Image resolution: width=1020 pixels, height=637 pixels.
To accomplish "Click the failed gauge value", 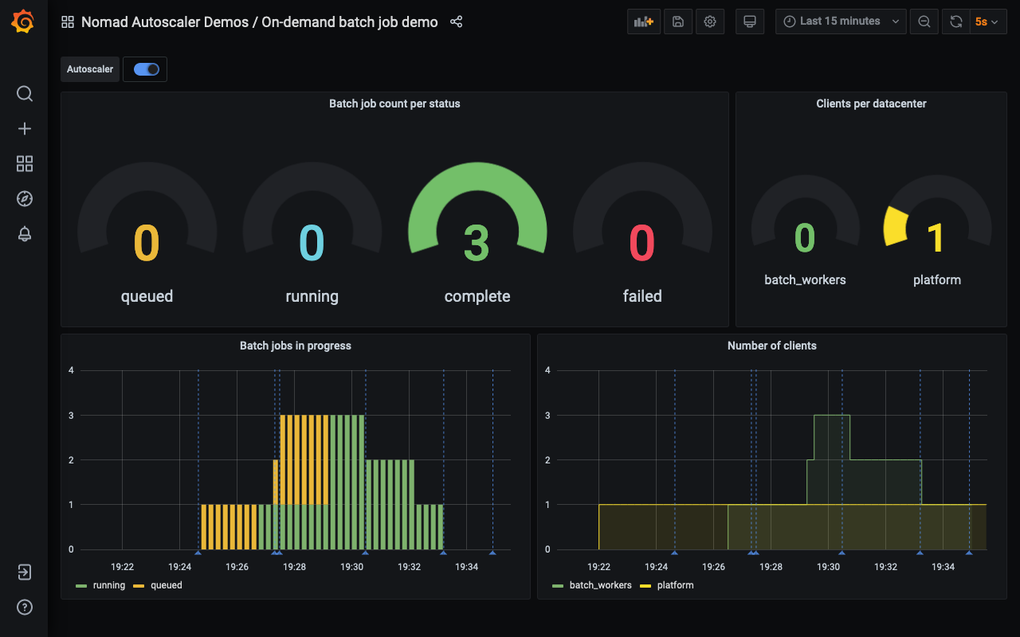I will [x=642, y=243].
